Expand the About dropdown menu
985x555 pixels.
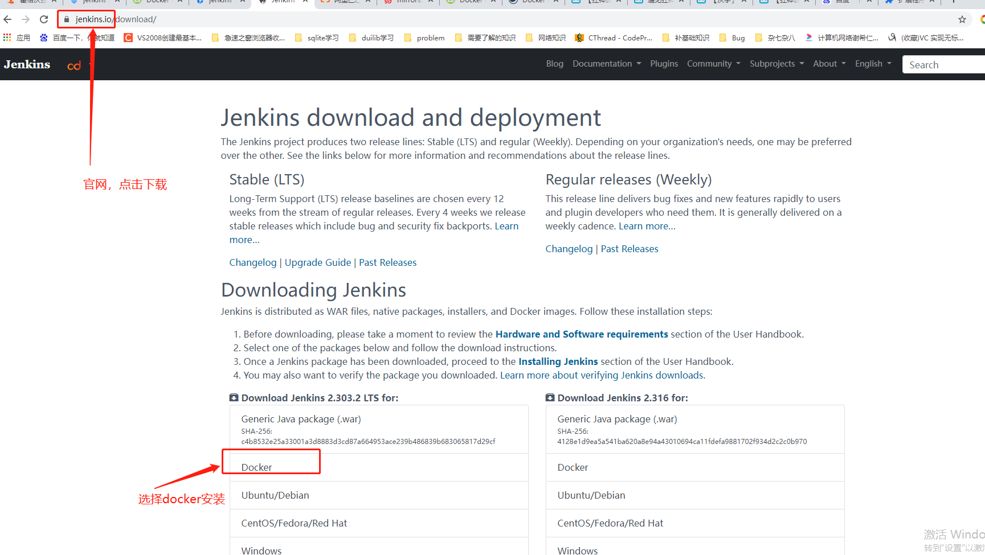point(829,64)
